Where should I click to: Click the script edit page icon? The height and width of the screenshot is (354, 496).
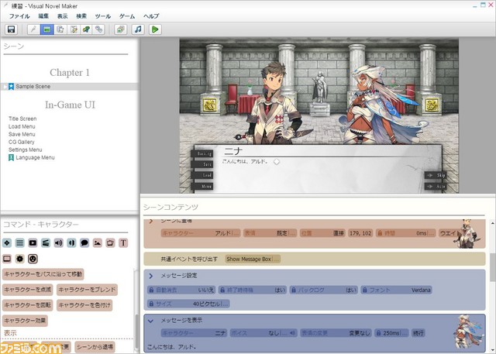click(74, 29)
